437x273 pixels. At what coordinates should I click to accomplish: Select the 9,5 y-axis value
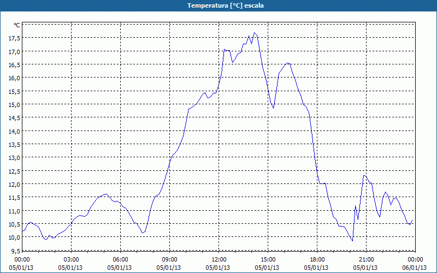pyautogui.click(x=15, y=251)
